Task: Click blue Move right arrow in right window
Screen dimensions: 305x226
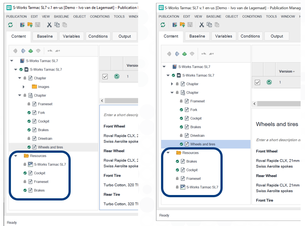Action: point(177,54)
